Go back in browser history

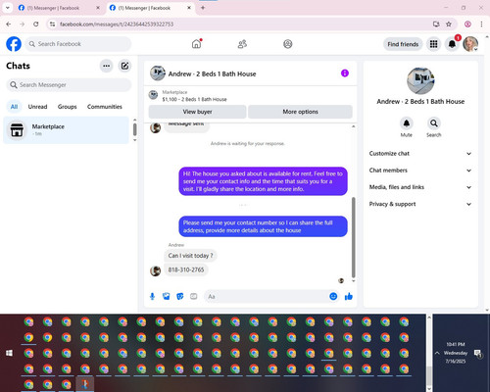pos(9,24)
